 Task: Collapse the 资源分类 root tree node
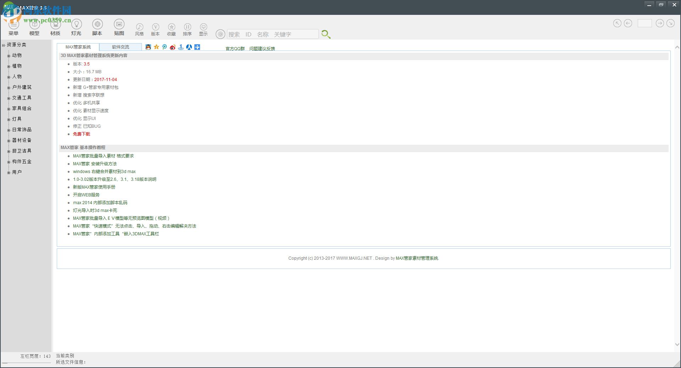3,45
